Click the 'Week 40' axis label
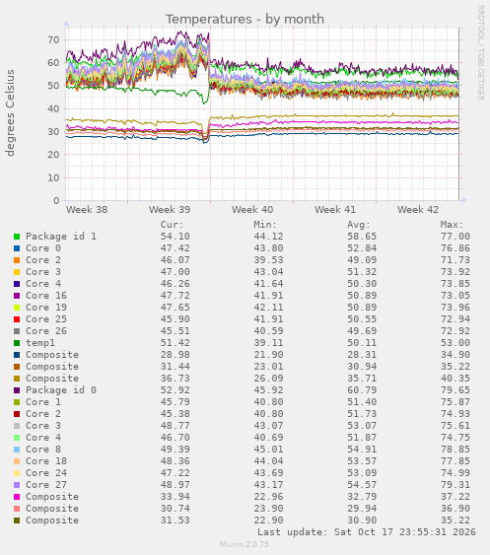This screenshot has height=555, width=490. click(252, 210)
